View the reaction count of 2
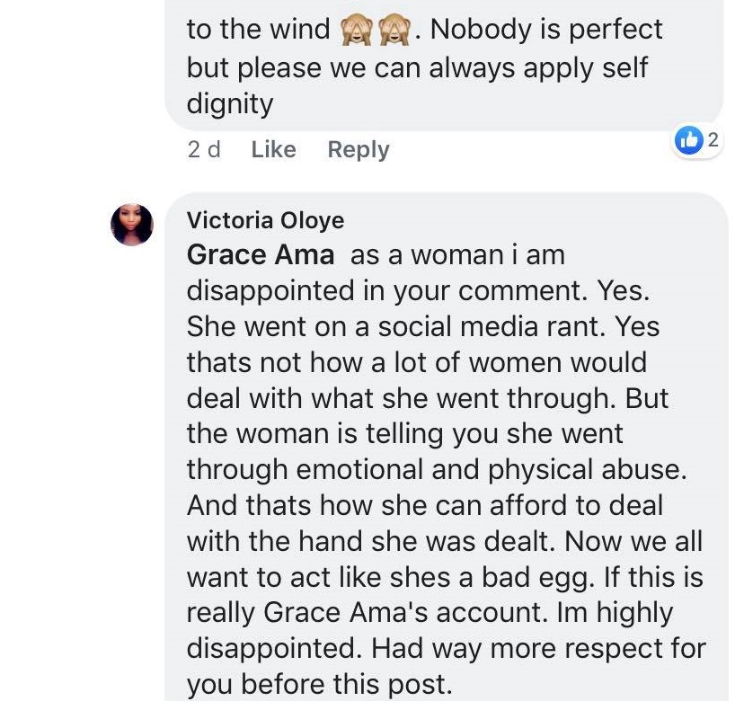Image resolution: width=744 pixels, height=719 pixels. click(713, 139)
